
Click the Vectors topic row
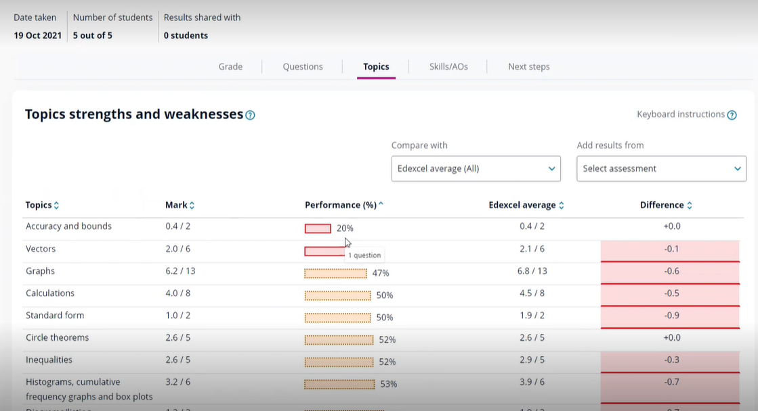41,249
